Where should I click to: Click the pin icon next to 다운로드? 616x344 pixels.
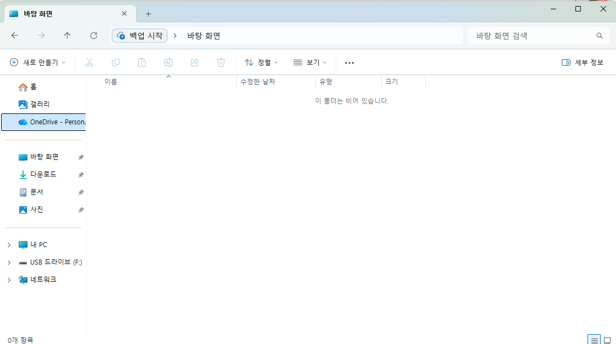coord(81,175)
